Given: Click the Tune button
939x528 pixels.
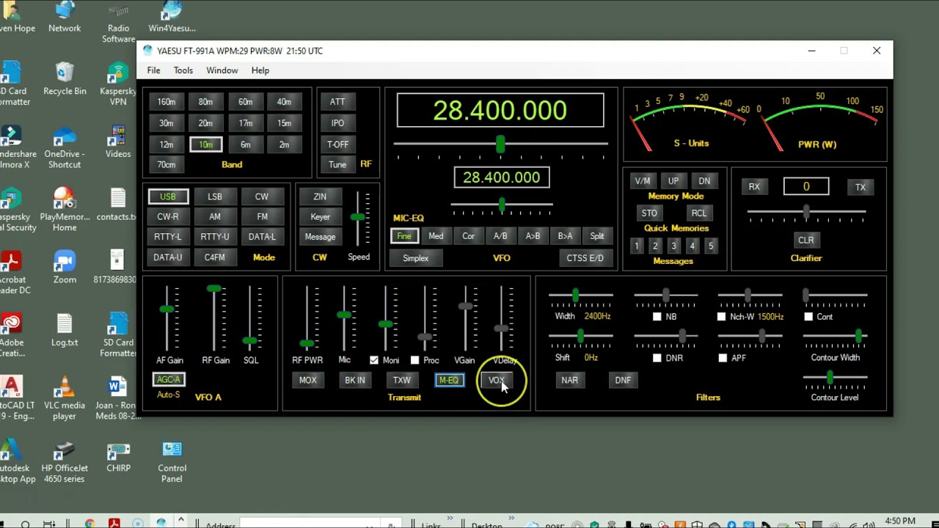Looking at the screenshot, I should pyautogui.click(x=337, y=165).
